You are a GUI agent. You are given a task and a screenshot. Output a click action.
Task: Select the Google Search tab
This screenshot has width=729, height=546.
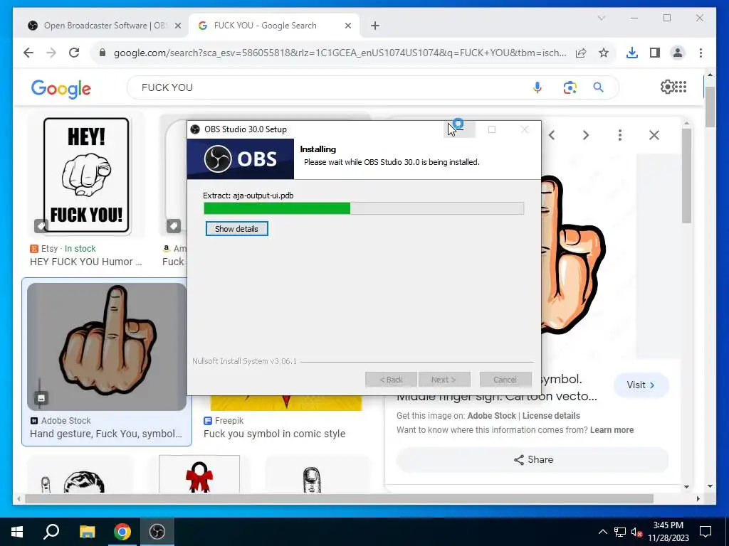coord(273,26)
